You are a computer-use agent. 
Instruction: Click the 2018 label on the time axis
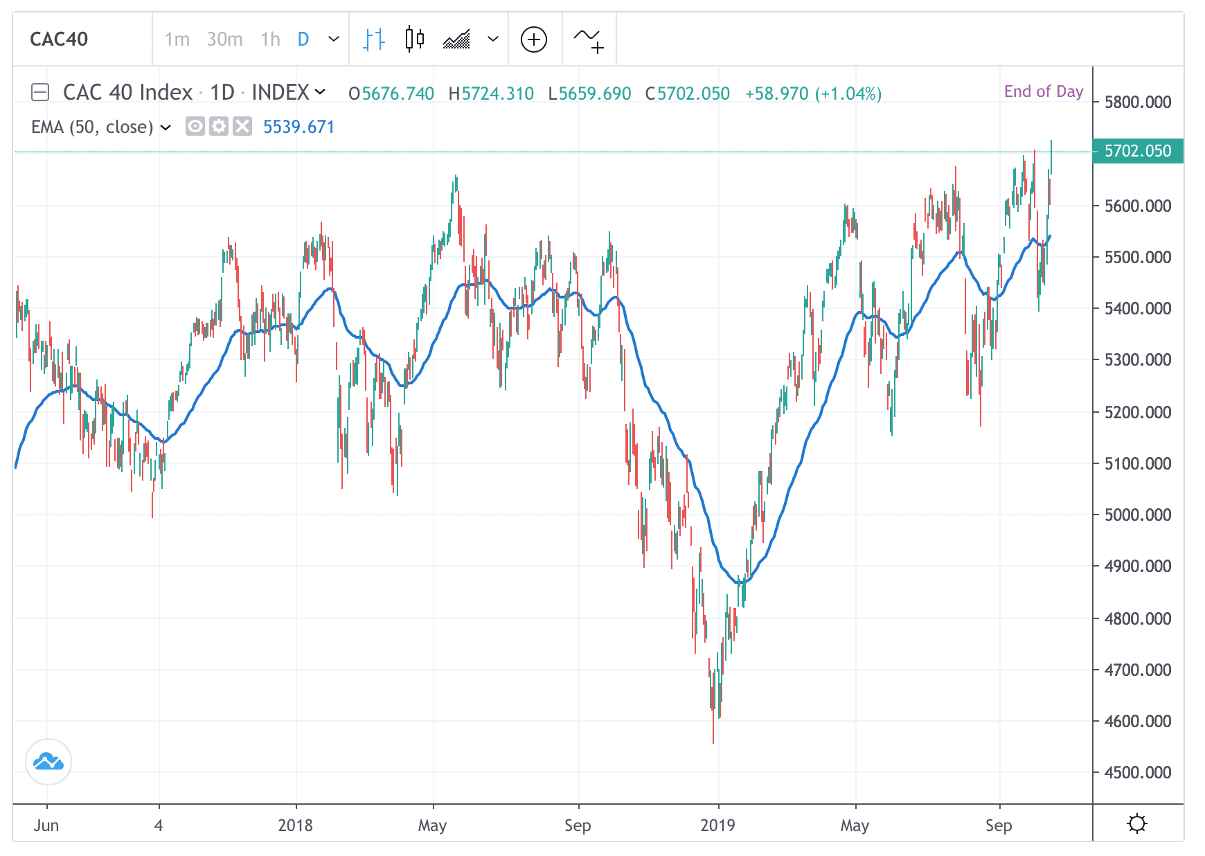(295, 826)
